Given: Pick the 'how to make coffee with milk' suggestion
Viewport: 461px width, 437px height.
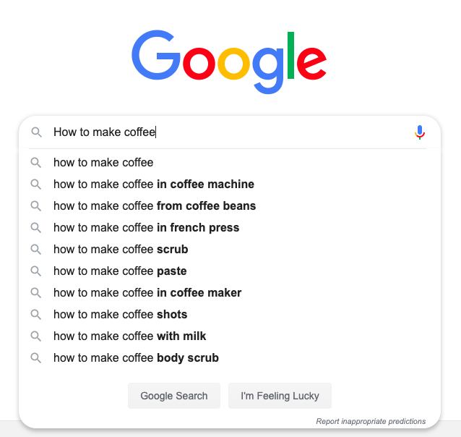Looking at the screenshot, I should pos(130,336).
